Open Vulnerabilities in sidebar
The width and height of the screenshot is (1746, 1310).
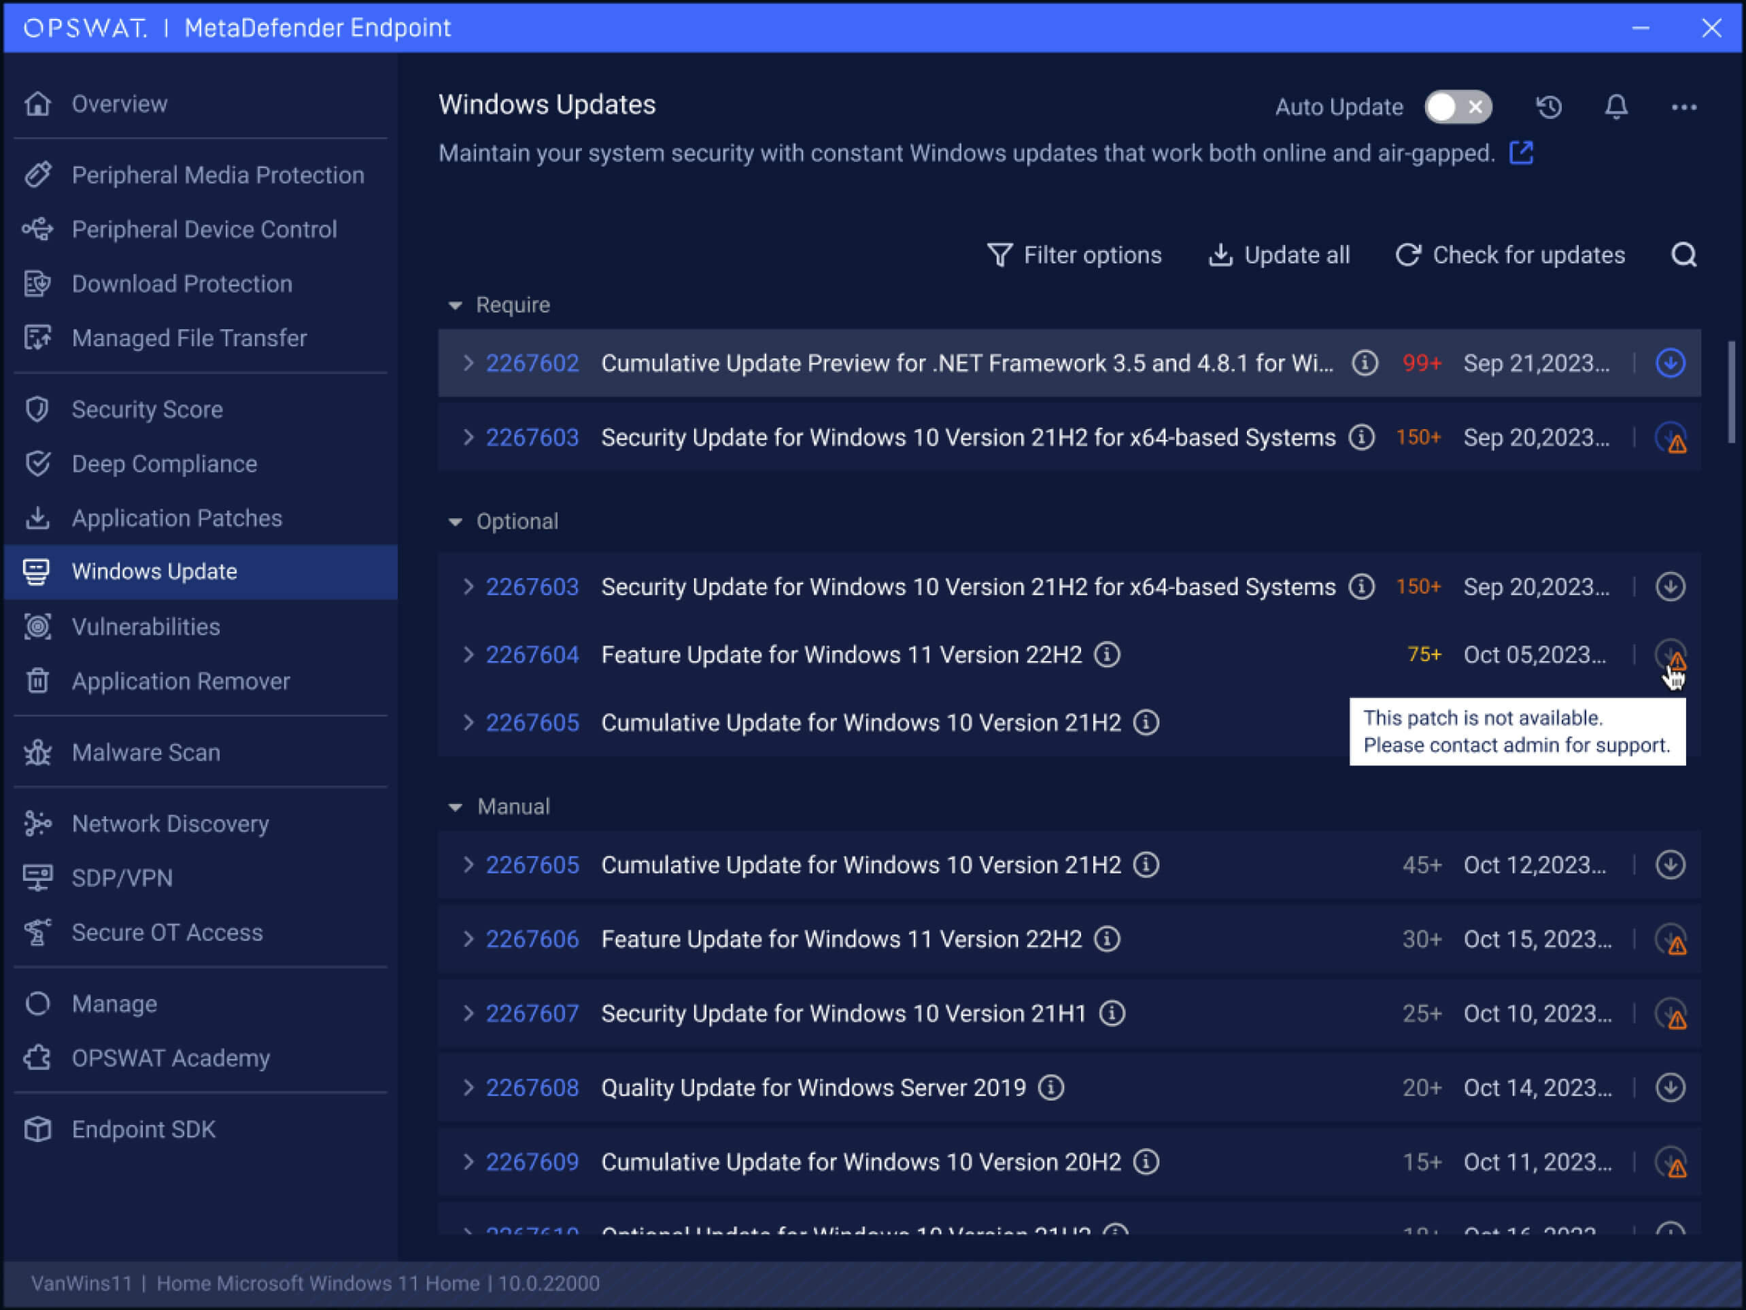(x=145, y=626)
